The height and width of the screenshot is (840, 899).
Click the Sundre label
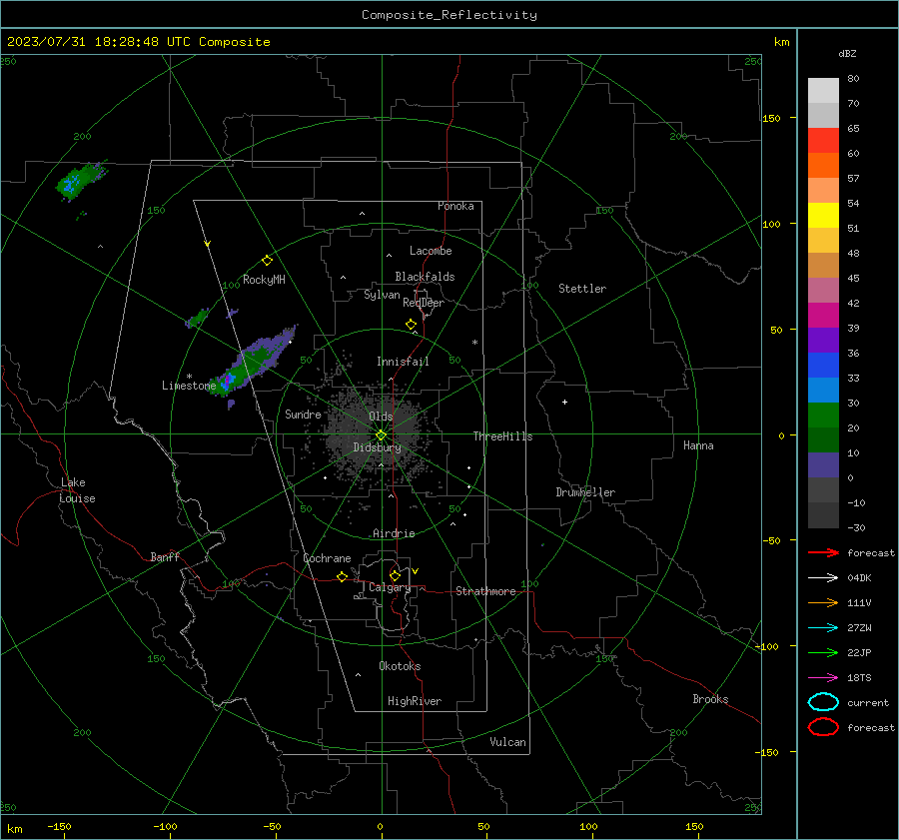tap(303, 414)
